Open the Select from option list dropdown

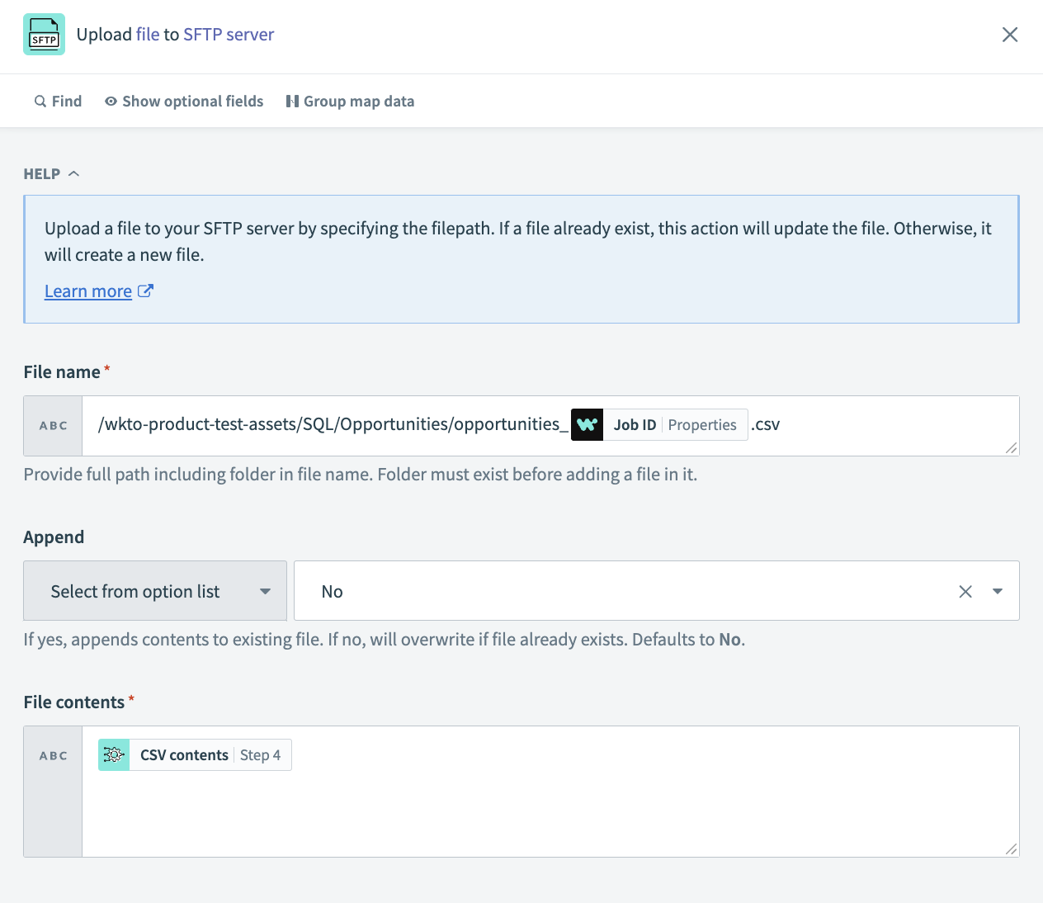point(154,591)
